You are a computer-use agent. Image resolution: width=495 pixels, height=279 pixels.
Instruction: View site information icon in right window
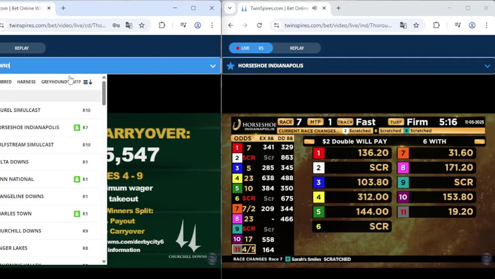(x=276, y=25)
